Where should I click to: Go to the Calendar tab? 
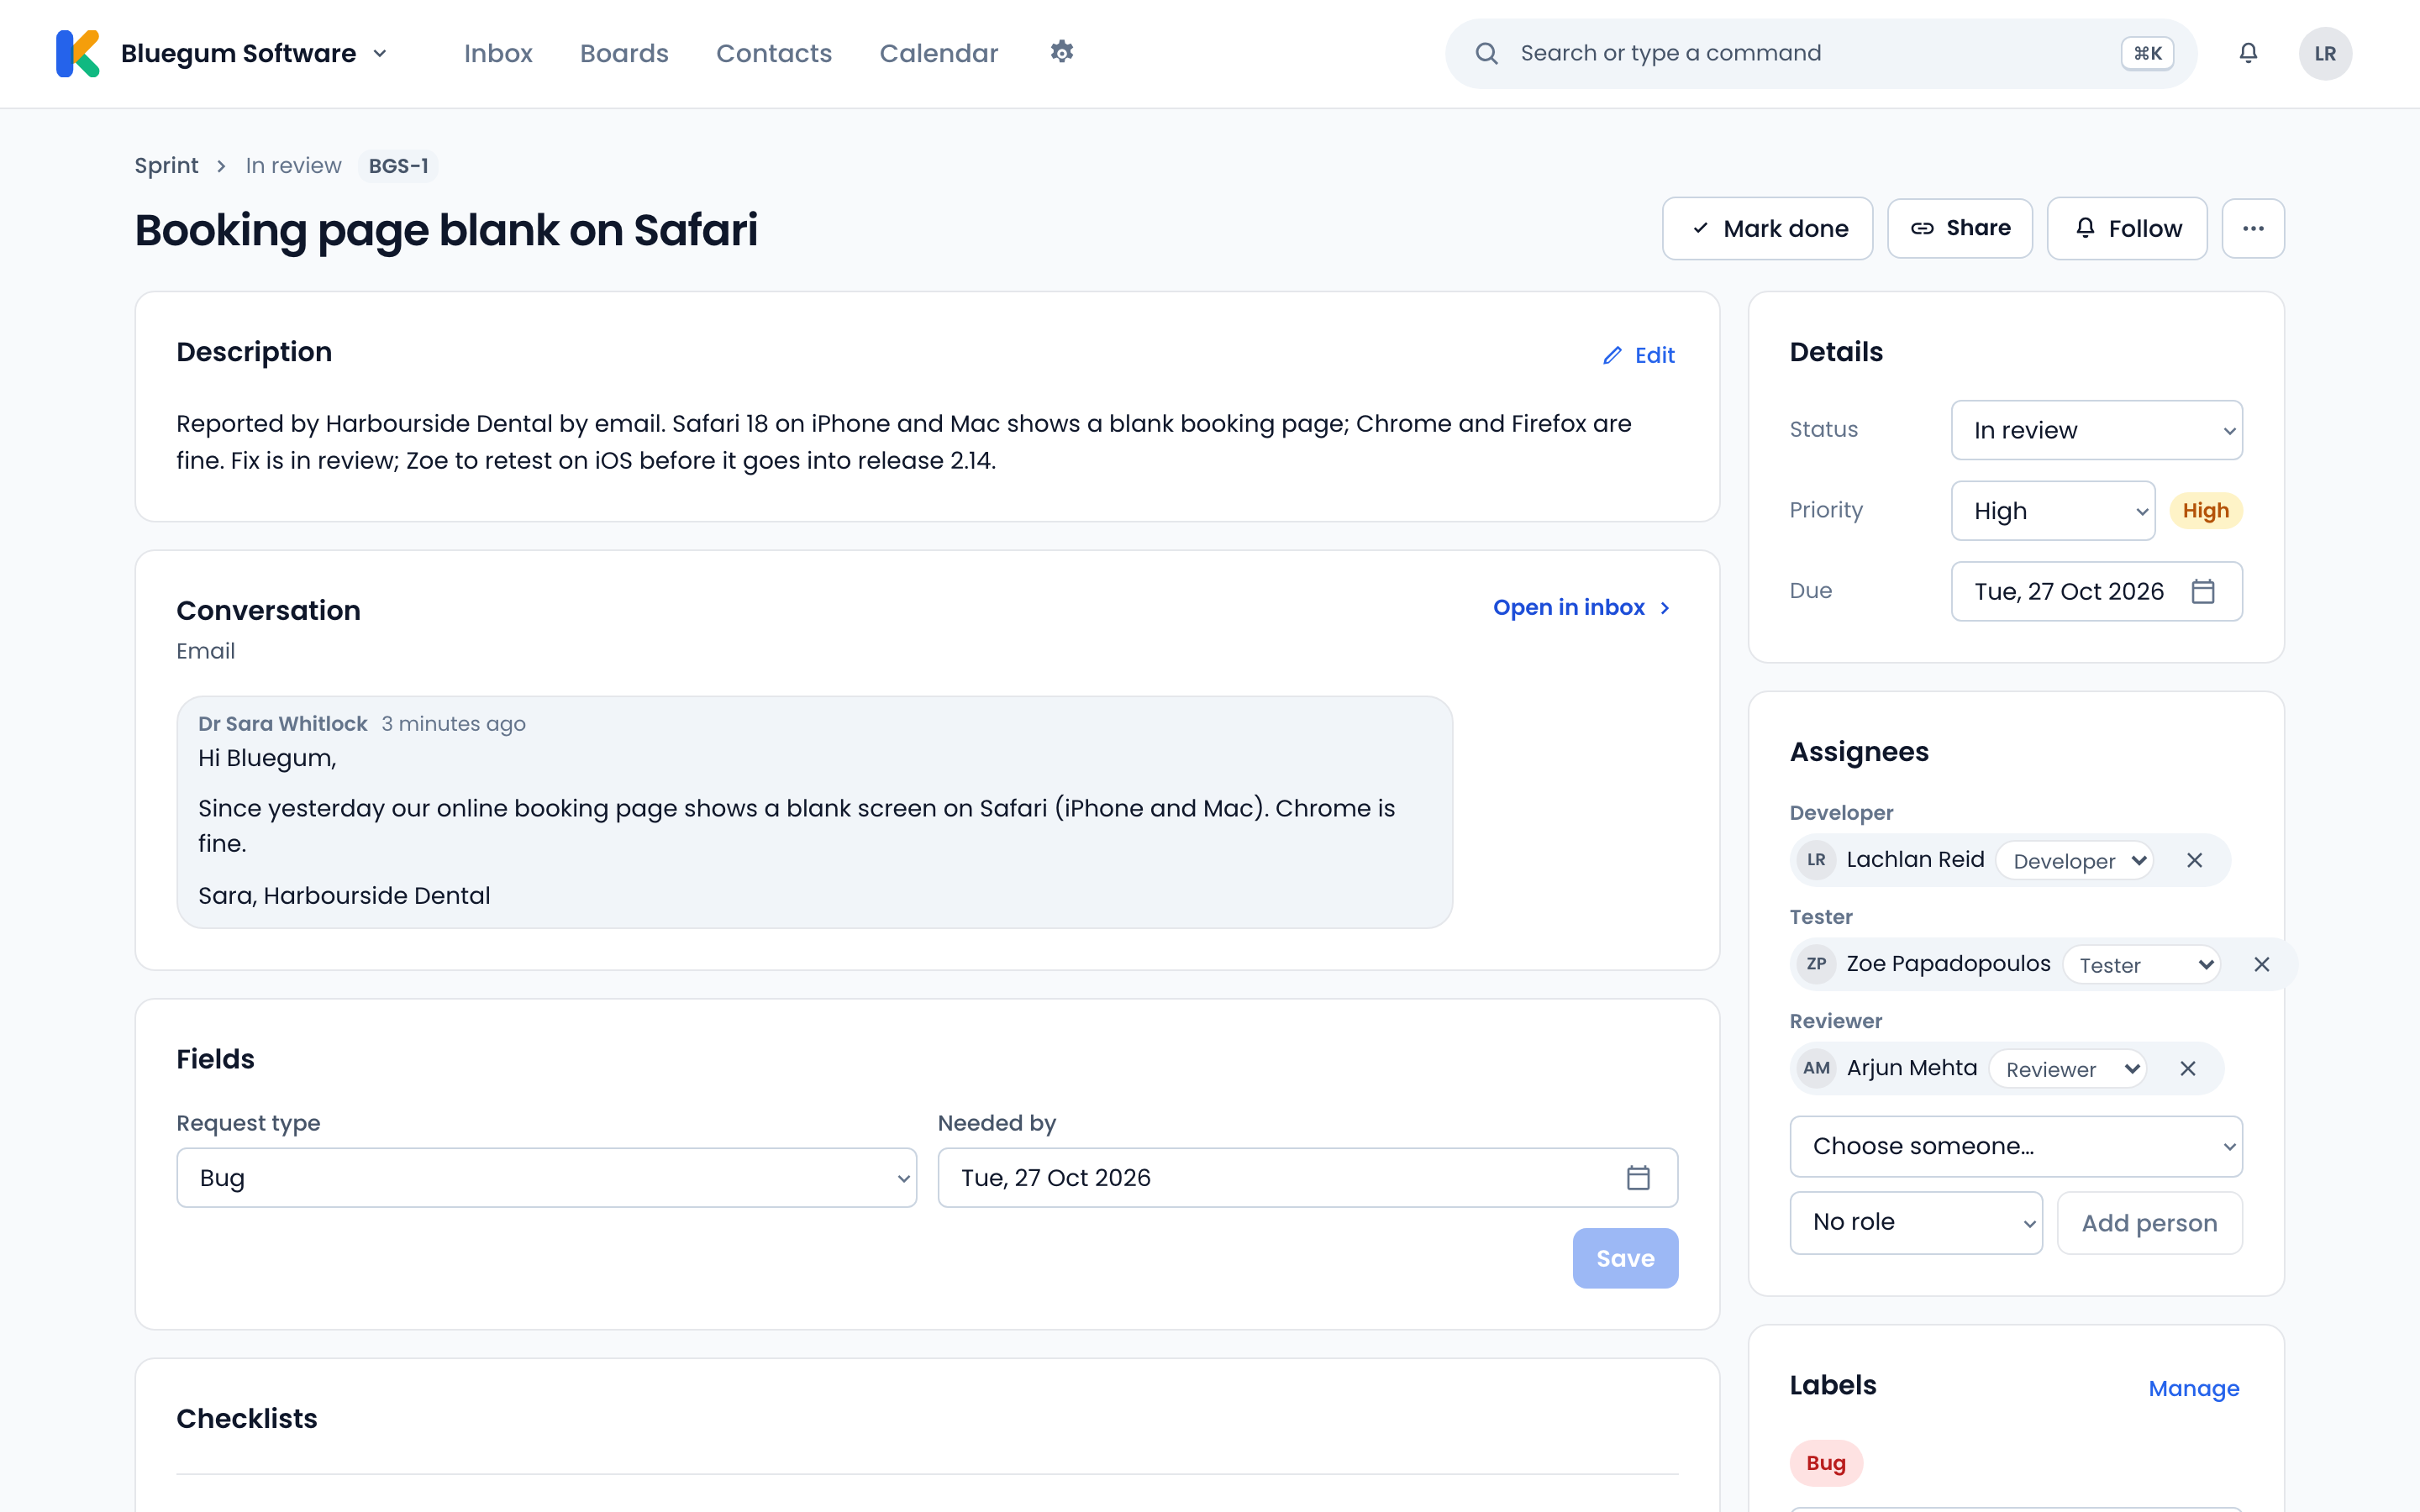pyautogui.click(x=938, y=53)
